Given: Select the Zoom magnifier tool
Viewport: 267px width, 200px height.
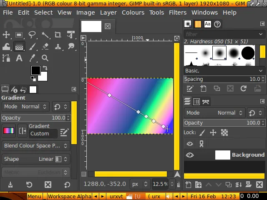Looking at the screenshot, I should click(x=45, y=58).
